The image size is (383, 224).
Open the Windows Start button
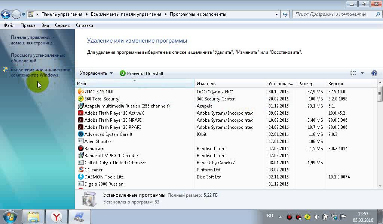(10, 217)
